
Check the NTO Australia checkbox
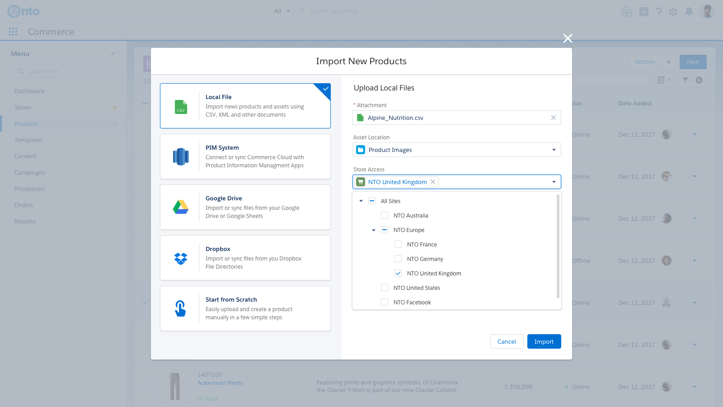pos(385,215)
